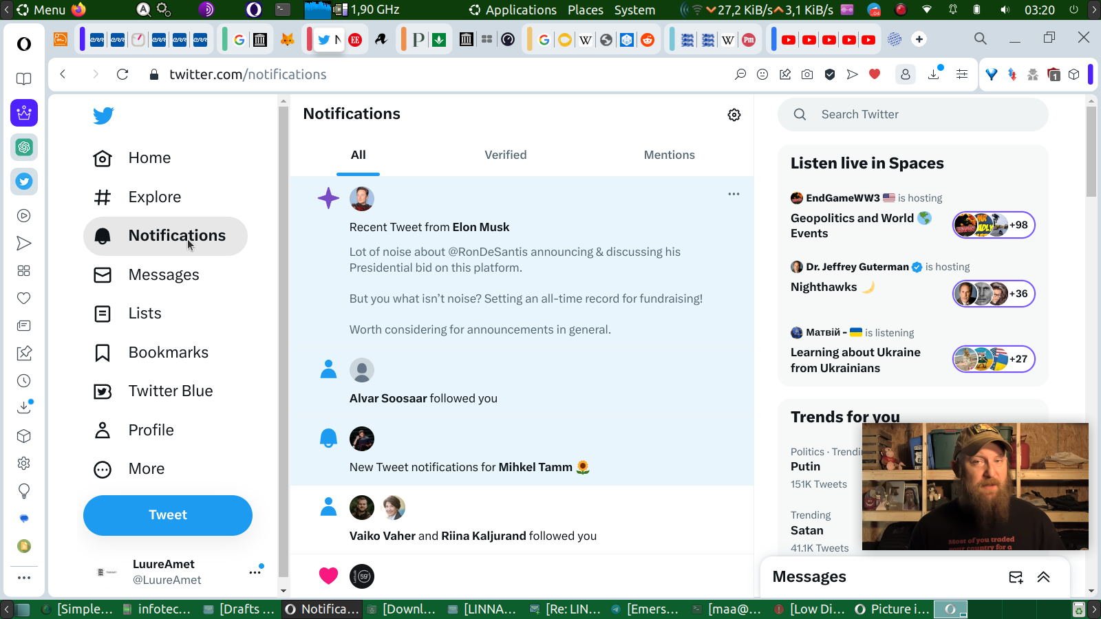Open Twitter Messages from the navigation

[146, 275]
